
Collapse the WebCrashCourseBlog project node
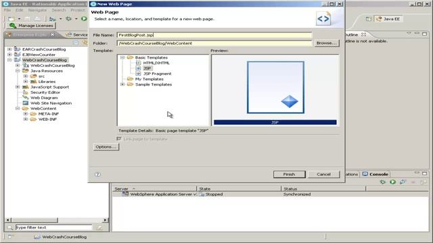click(9, 60)
